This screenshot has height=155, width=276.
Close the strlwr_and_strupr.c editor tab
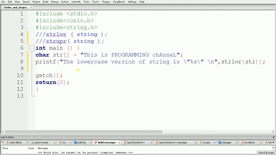(x=31, y=7)
